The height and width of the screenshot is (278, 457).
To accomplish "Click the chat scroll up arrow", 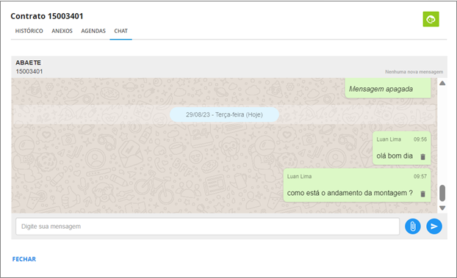I will tap(442, 83).
